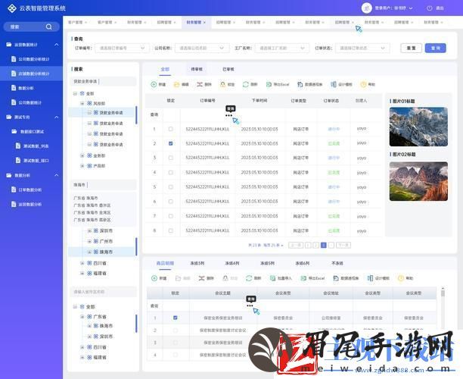The height and width of the screenshot is (379, 463).
Task: Click 刷新 icon in 商品明细 toolbar
Action: (249, 278)
